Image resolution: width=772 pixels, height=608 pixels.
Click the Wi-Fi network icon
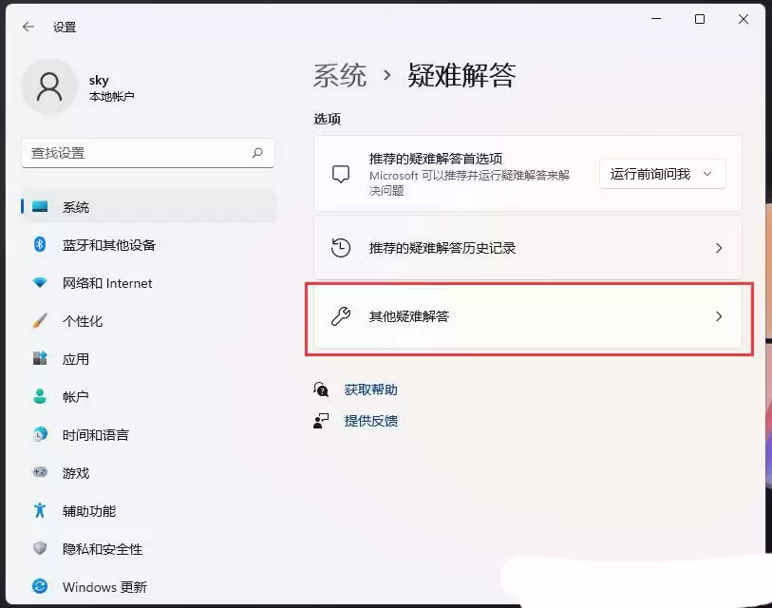[40, 282]
